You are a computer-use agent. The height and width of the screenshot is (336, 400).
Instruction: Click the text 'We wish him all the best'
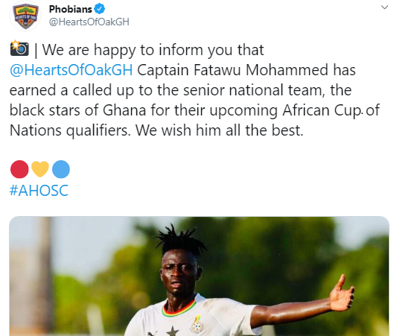point(218,130)
